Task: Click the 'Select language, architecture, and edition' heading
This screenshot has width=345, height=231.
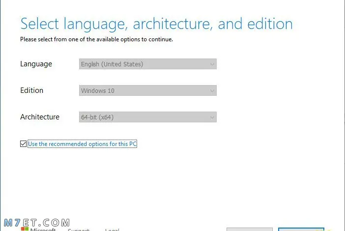Action: click(x=156, y=24)
